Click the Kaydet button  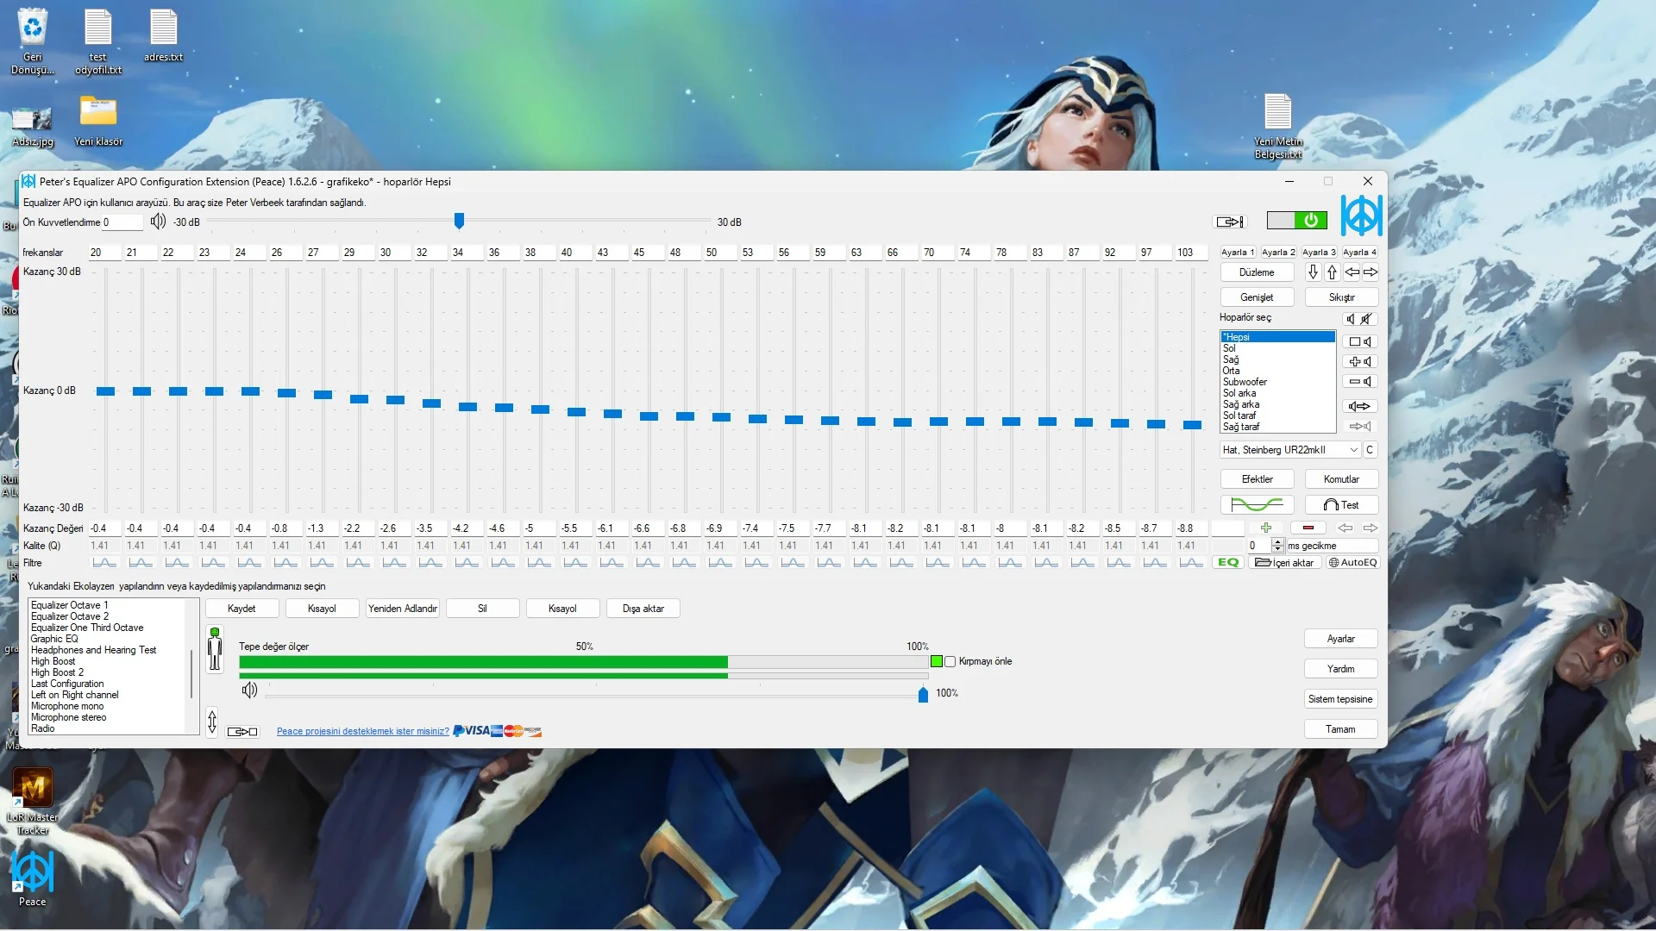tap(241, 609)
